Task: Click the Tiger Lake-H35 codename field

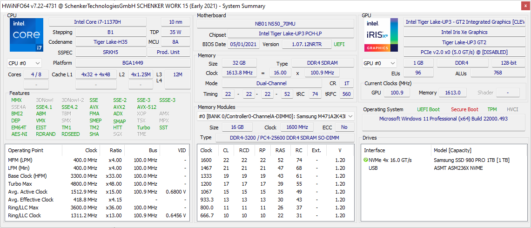Action: [x=111, y=42]
